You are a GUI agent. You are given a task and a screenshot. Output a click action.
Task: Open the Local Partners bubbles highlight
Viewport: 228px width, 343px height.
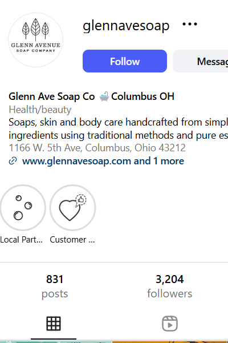coord(23,208)
